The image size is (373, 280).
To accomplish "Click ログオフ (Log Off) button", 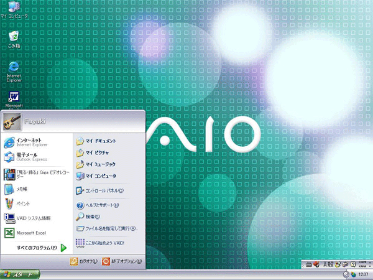I will (84, 261).
